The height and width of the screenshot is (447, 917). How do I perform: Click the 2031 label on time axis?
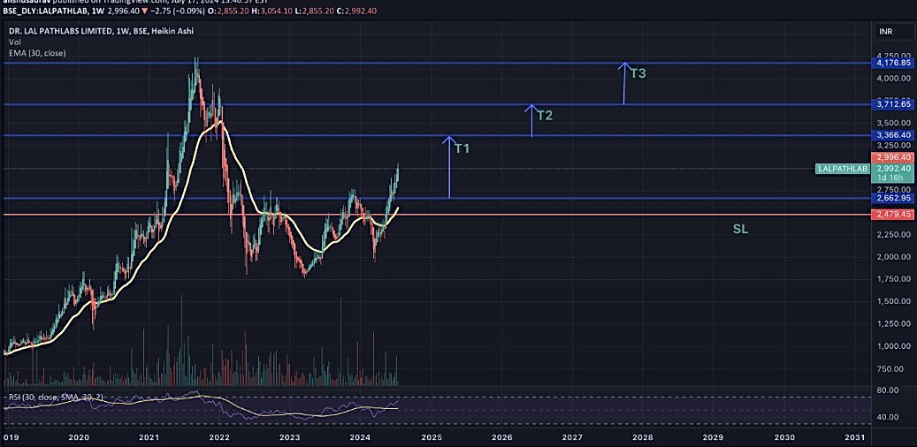coord(854,437)
